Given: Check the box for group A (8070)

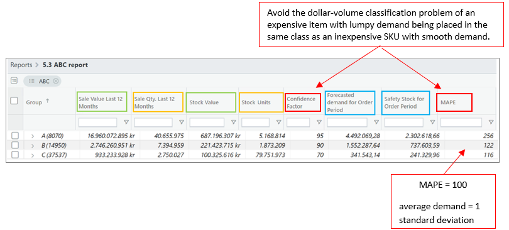Looking at the screenshot, I should (15, 136).
